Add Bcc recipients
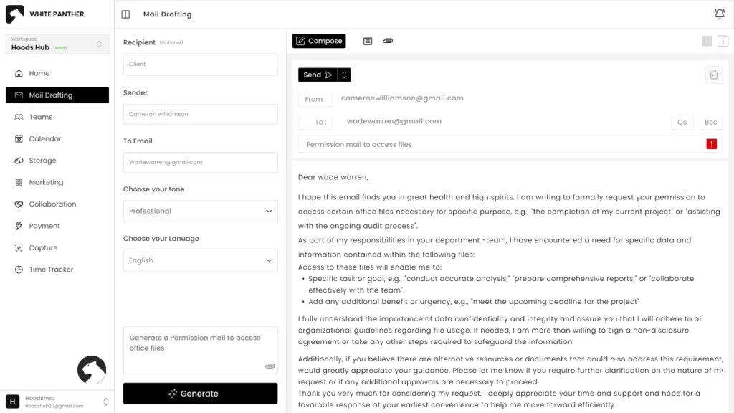The image size is (734, 413). point(710,122)
